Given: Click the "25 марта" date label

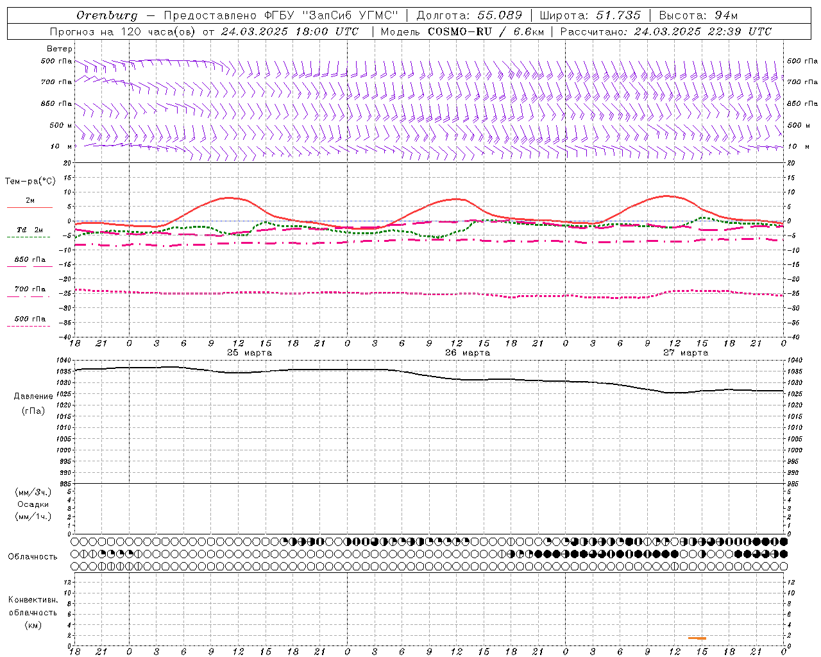Looking at the screenshot, I should click(x=250, y=353).
